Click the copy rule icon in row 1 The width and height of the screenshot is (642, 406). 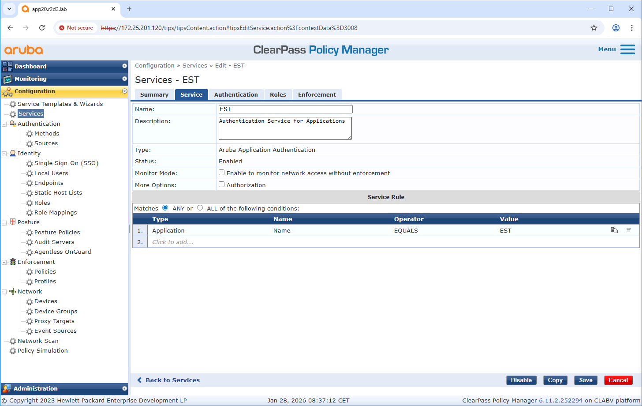(x=614, y=230)
